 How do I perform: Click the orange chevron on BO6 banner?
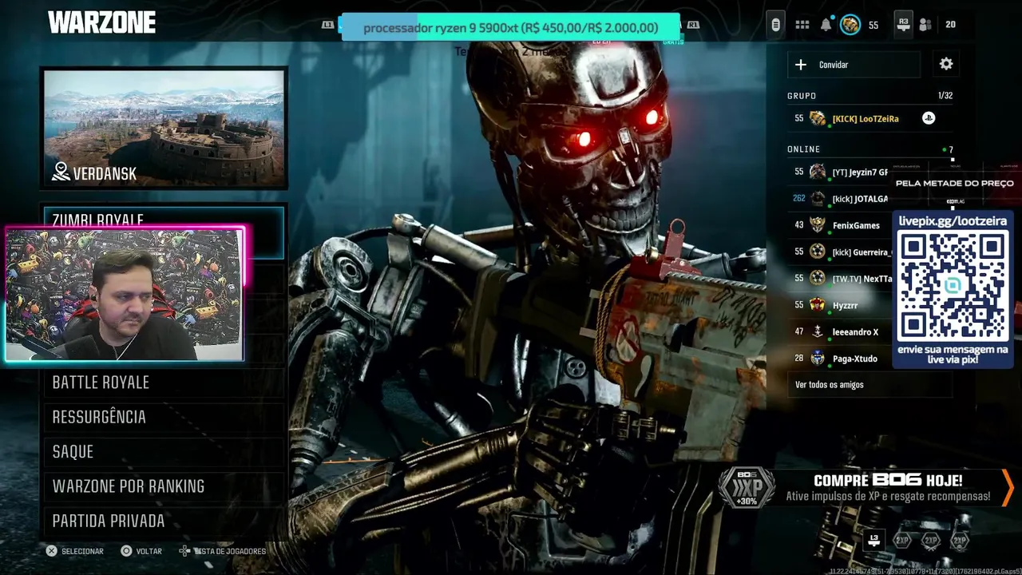(x=1008, y=486)
